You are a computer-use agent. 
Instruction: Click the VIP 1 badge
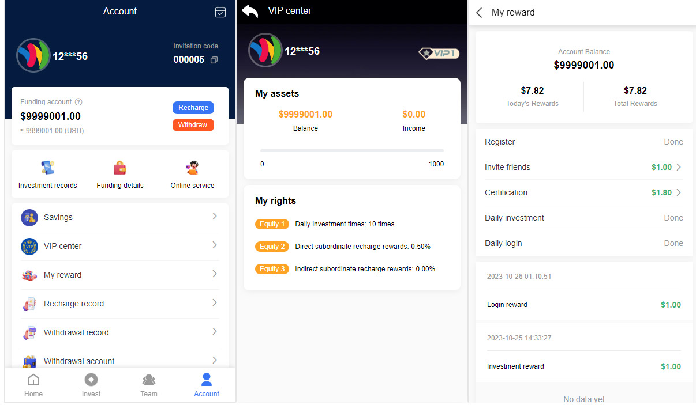(x=439, y=54)
